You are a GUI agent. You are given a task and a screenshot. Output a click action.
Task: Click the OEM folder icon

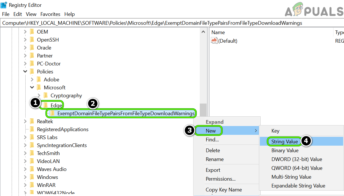(x=32, y=32)
